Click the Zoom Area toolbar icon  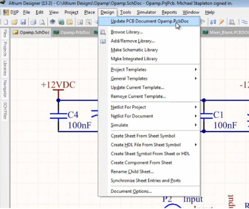[x=88, y=22]
